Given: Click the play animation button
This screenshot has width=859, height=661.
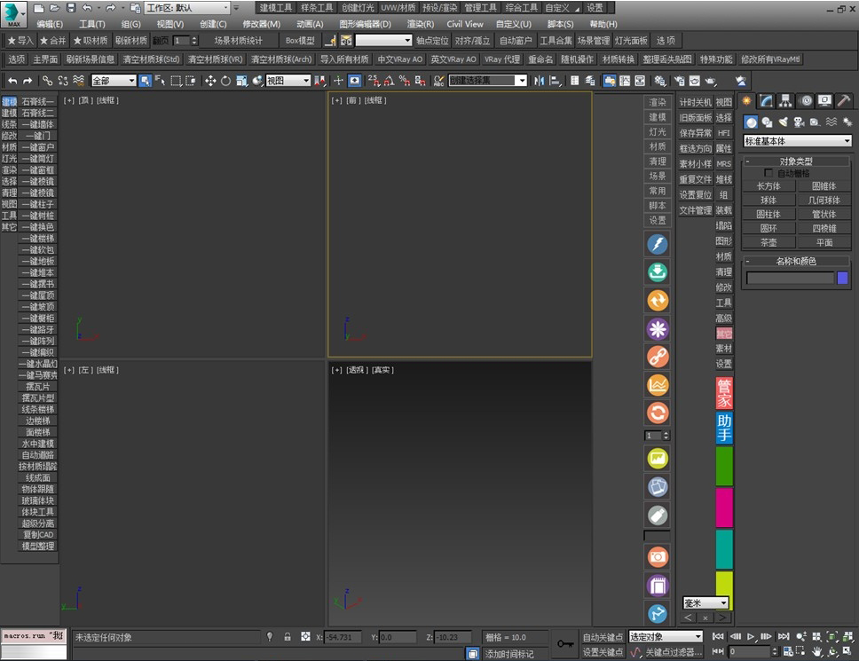Looking at the screenshot, I should [751, 636].
